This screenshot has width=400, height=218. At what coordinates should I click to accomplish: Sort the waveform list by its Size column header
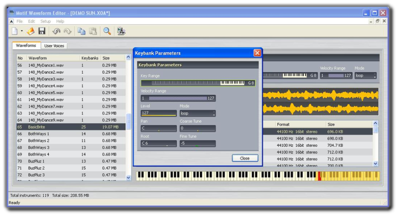tap(113, 58)
